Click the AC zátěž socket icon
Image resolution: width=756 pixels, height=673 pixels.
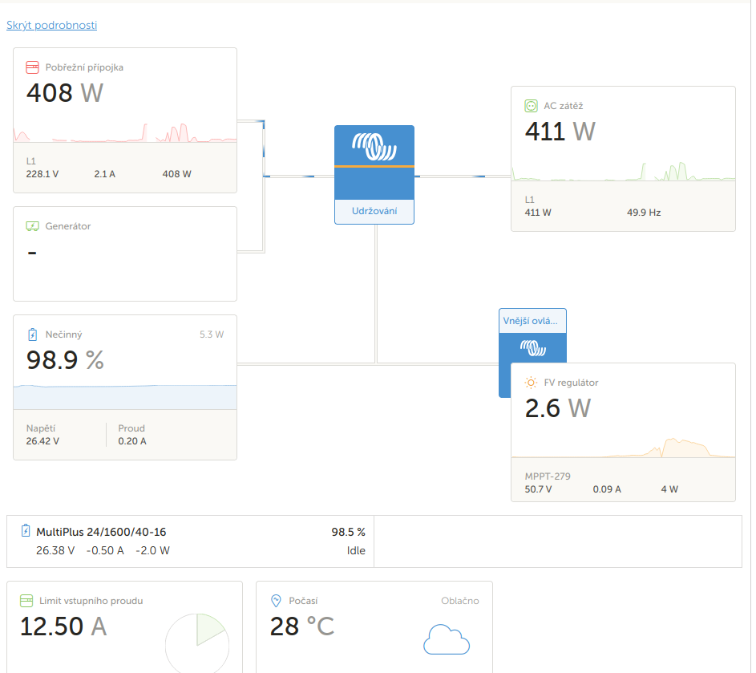[531, 106]
